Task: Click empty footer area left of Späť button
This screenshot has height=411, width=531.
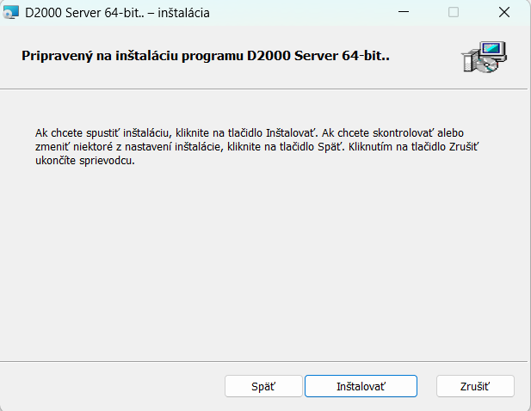Action: coord(112,386)
